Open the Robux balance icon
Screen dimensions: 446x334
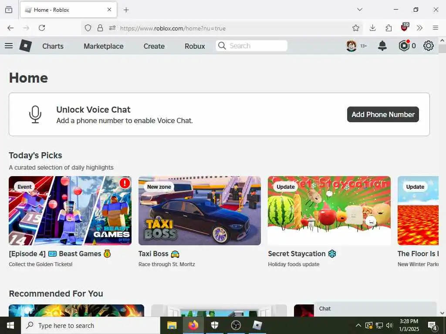[x=404, y=46]
